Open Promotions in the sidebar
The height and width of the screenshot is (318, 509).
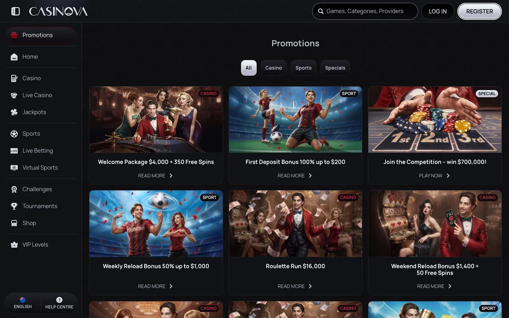(x=41, y=35)
